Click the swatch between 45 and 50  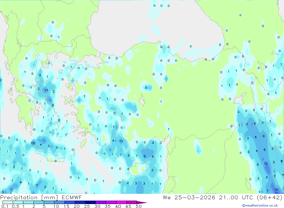pyautogui.click(x=132, y=202)
